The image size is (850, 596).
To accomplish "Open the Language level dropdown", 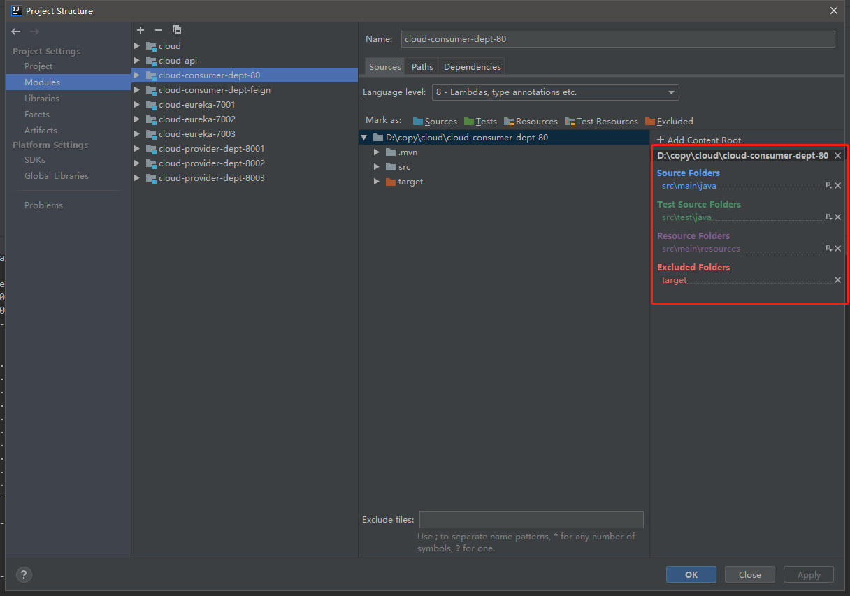I will pos(555,92).
